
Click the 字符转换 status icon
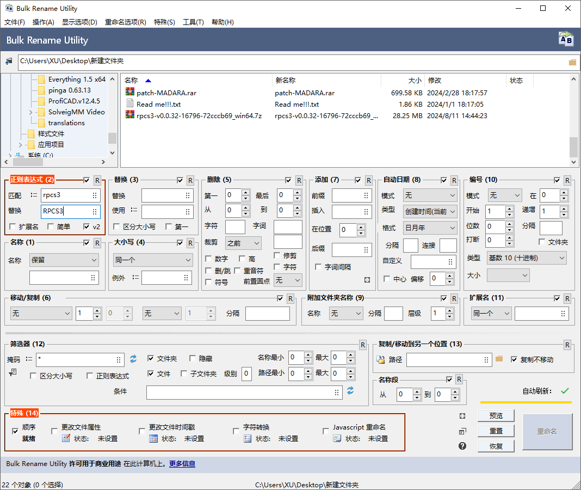pos(248,438)
